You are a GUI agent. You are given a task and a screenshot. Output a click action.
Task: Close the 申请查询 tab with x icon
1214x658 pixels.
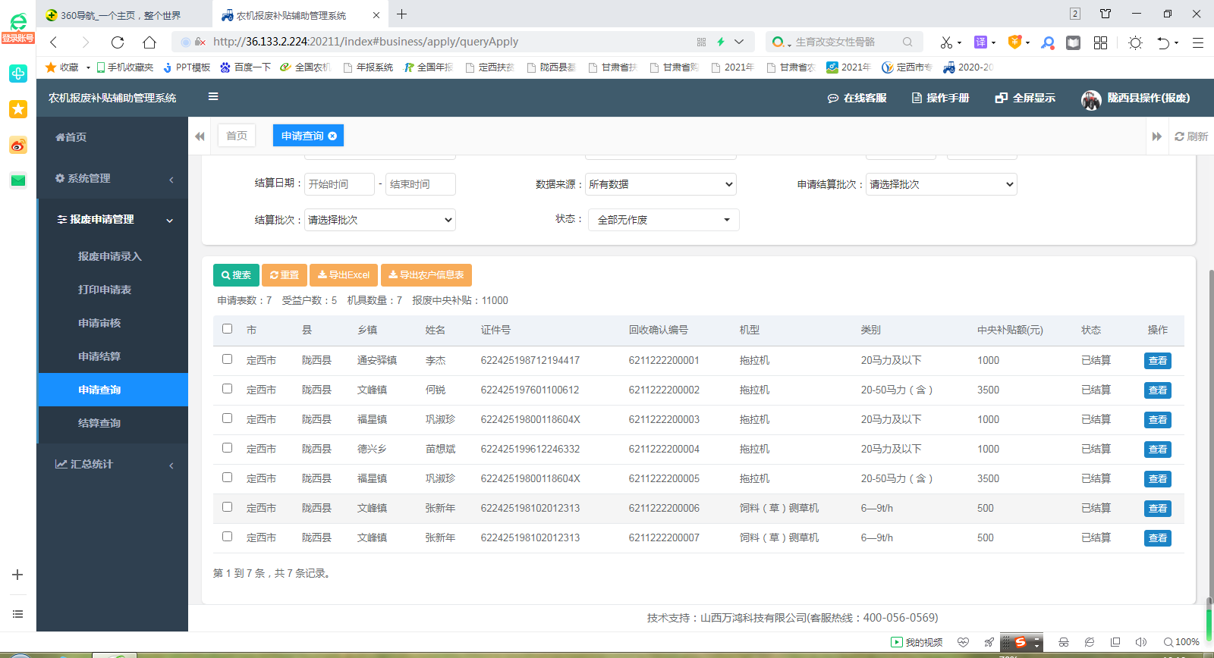[332, 136]
